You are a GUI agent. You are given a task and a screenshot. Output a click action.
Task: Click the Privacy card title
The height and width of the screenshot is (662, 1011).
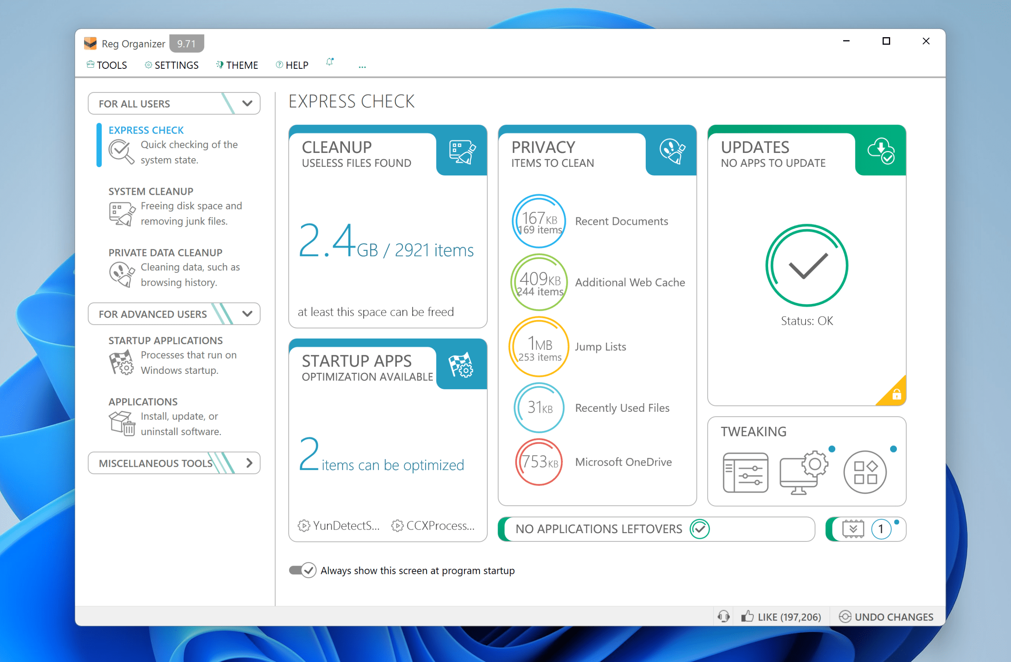[543, 147]
